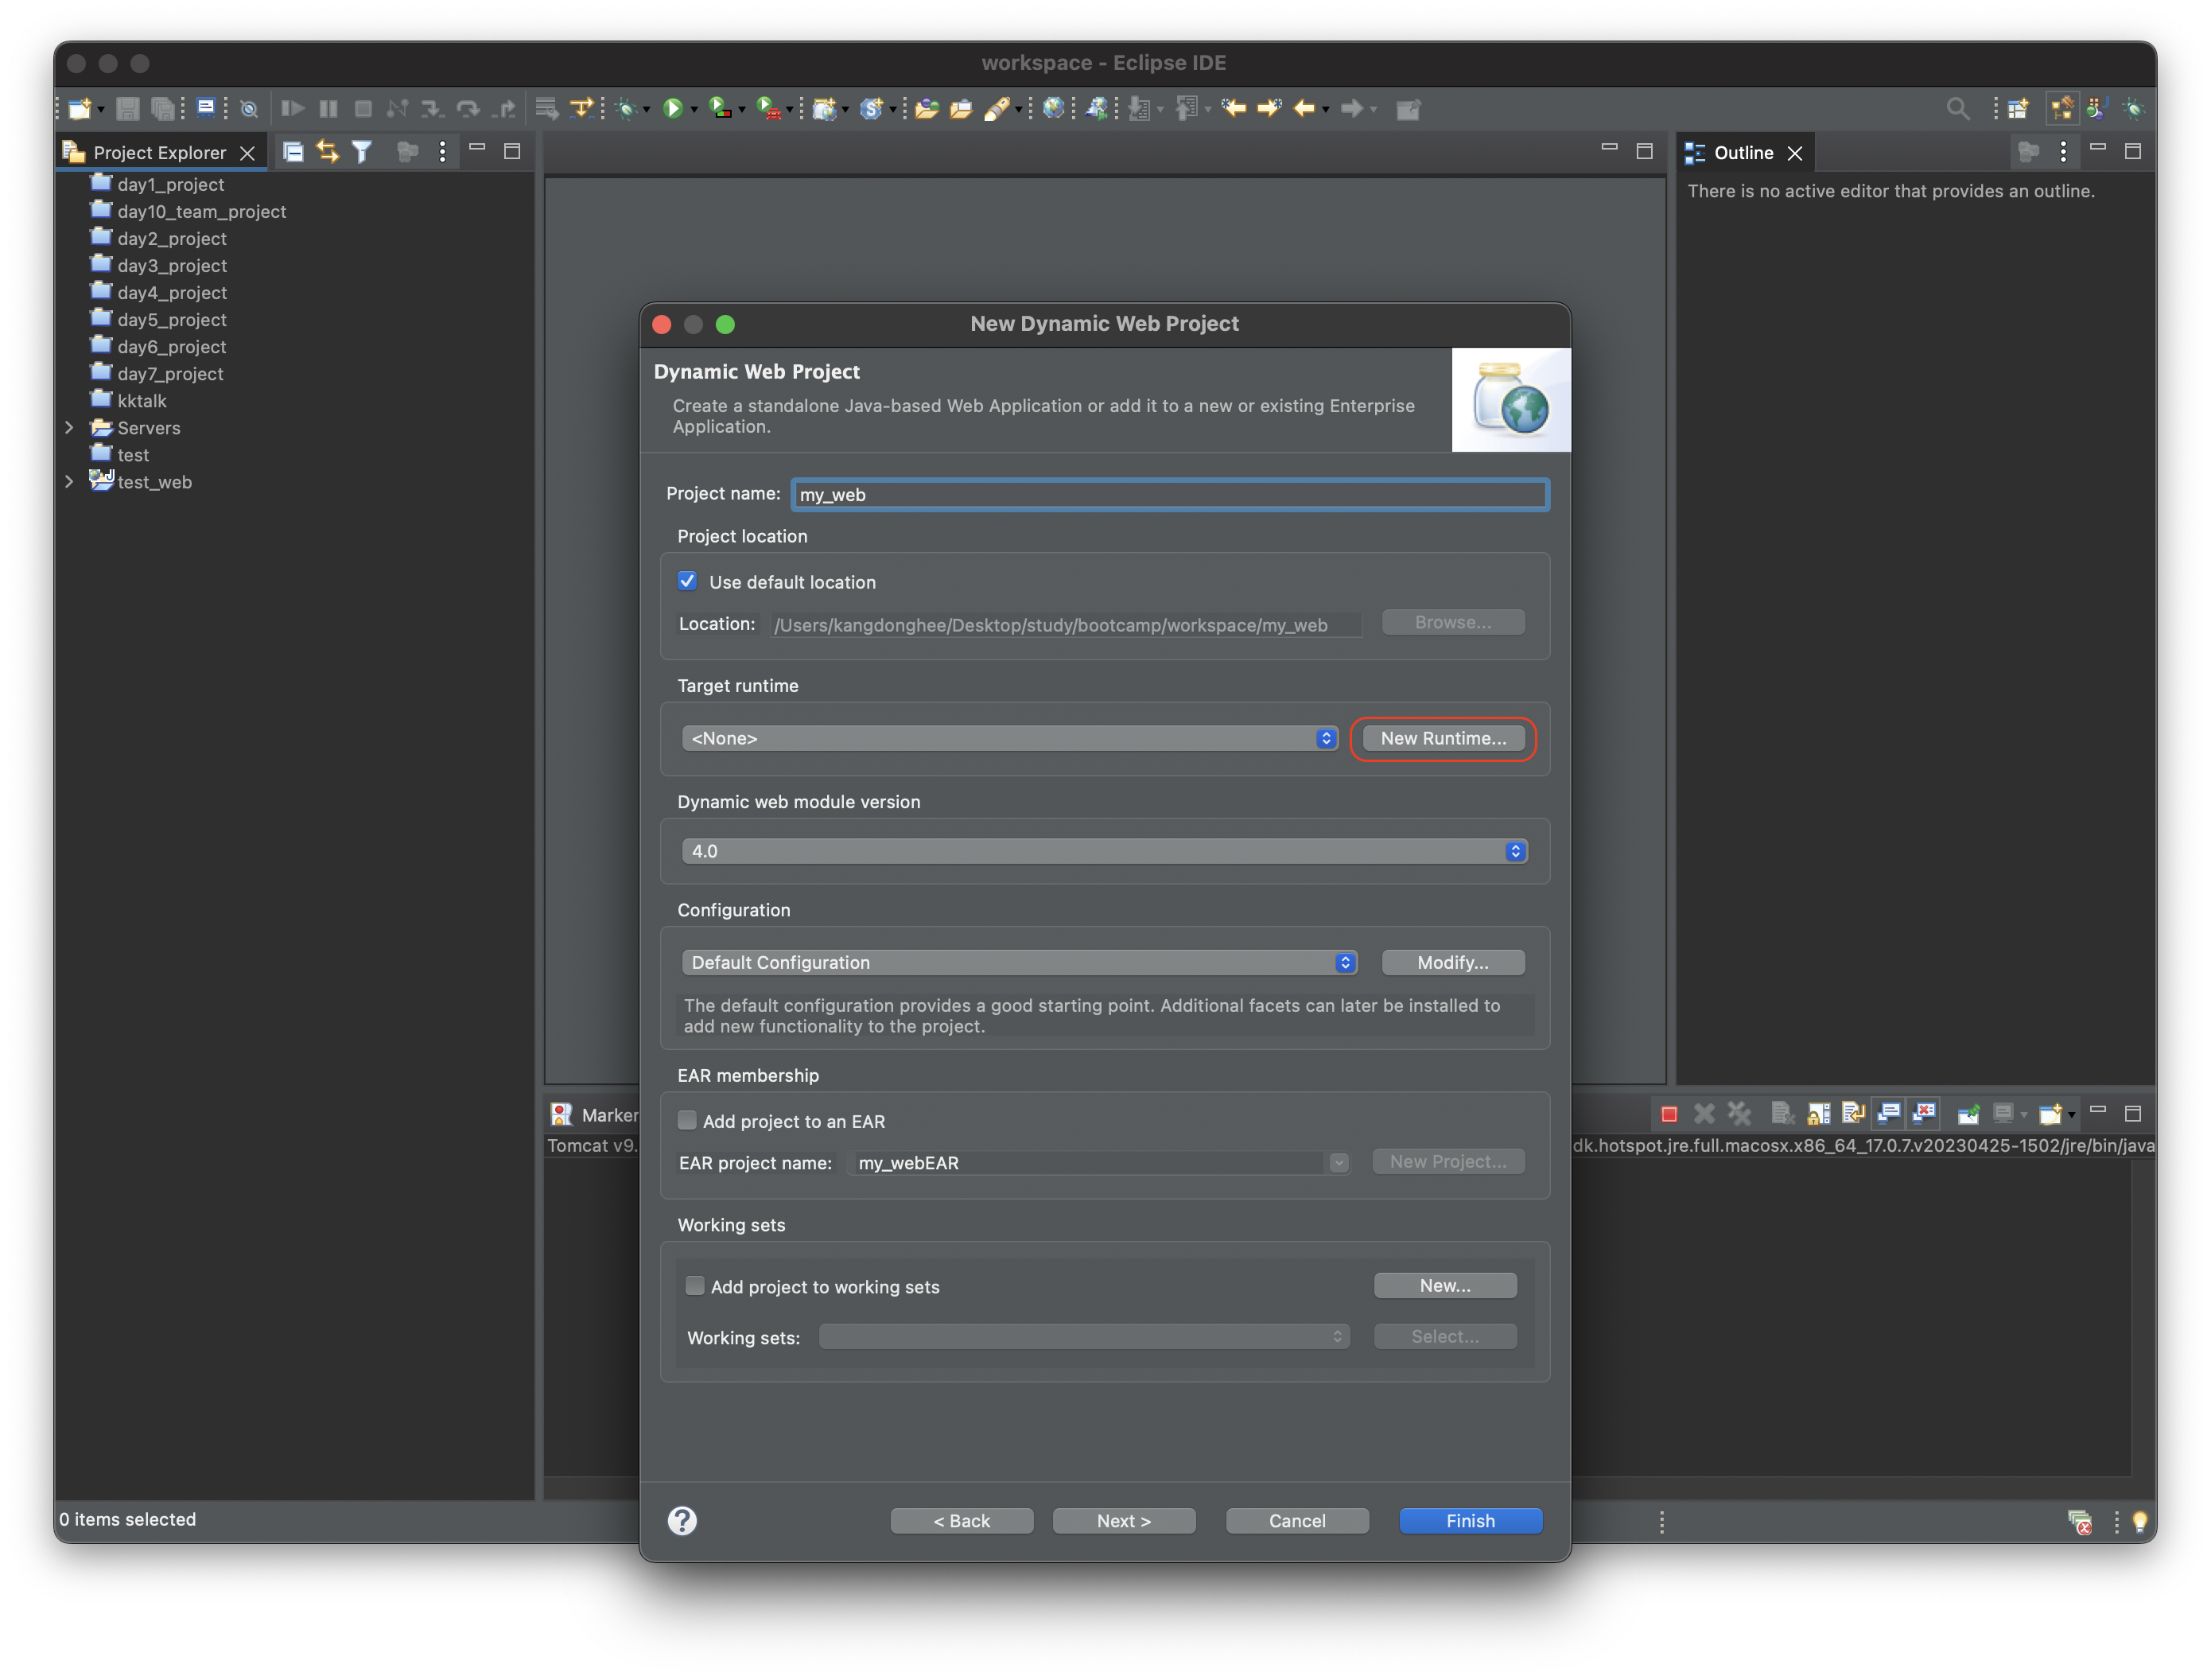Click the Cancel button
The height and width of the screenshot is (1680, 2211).
coord(1297,1521)
